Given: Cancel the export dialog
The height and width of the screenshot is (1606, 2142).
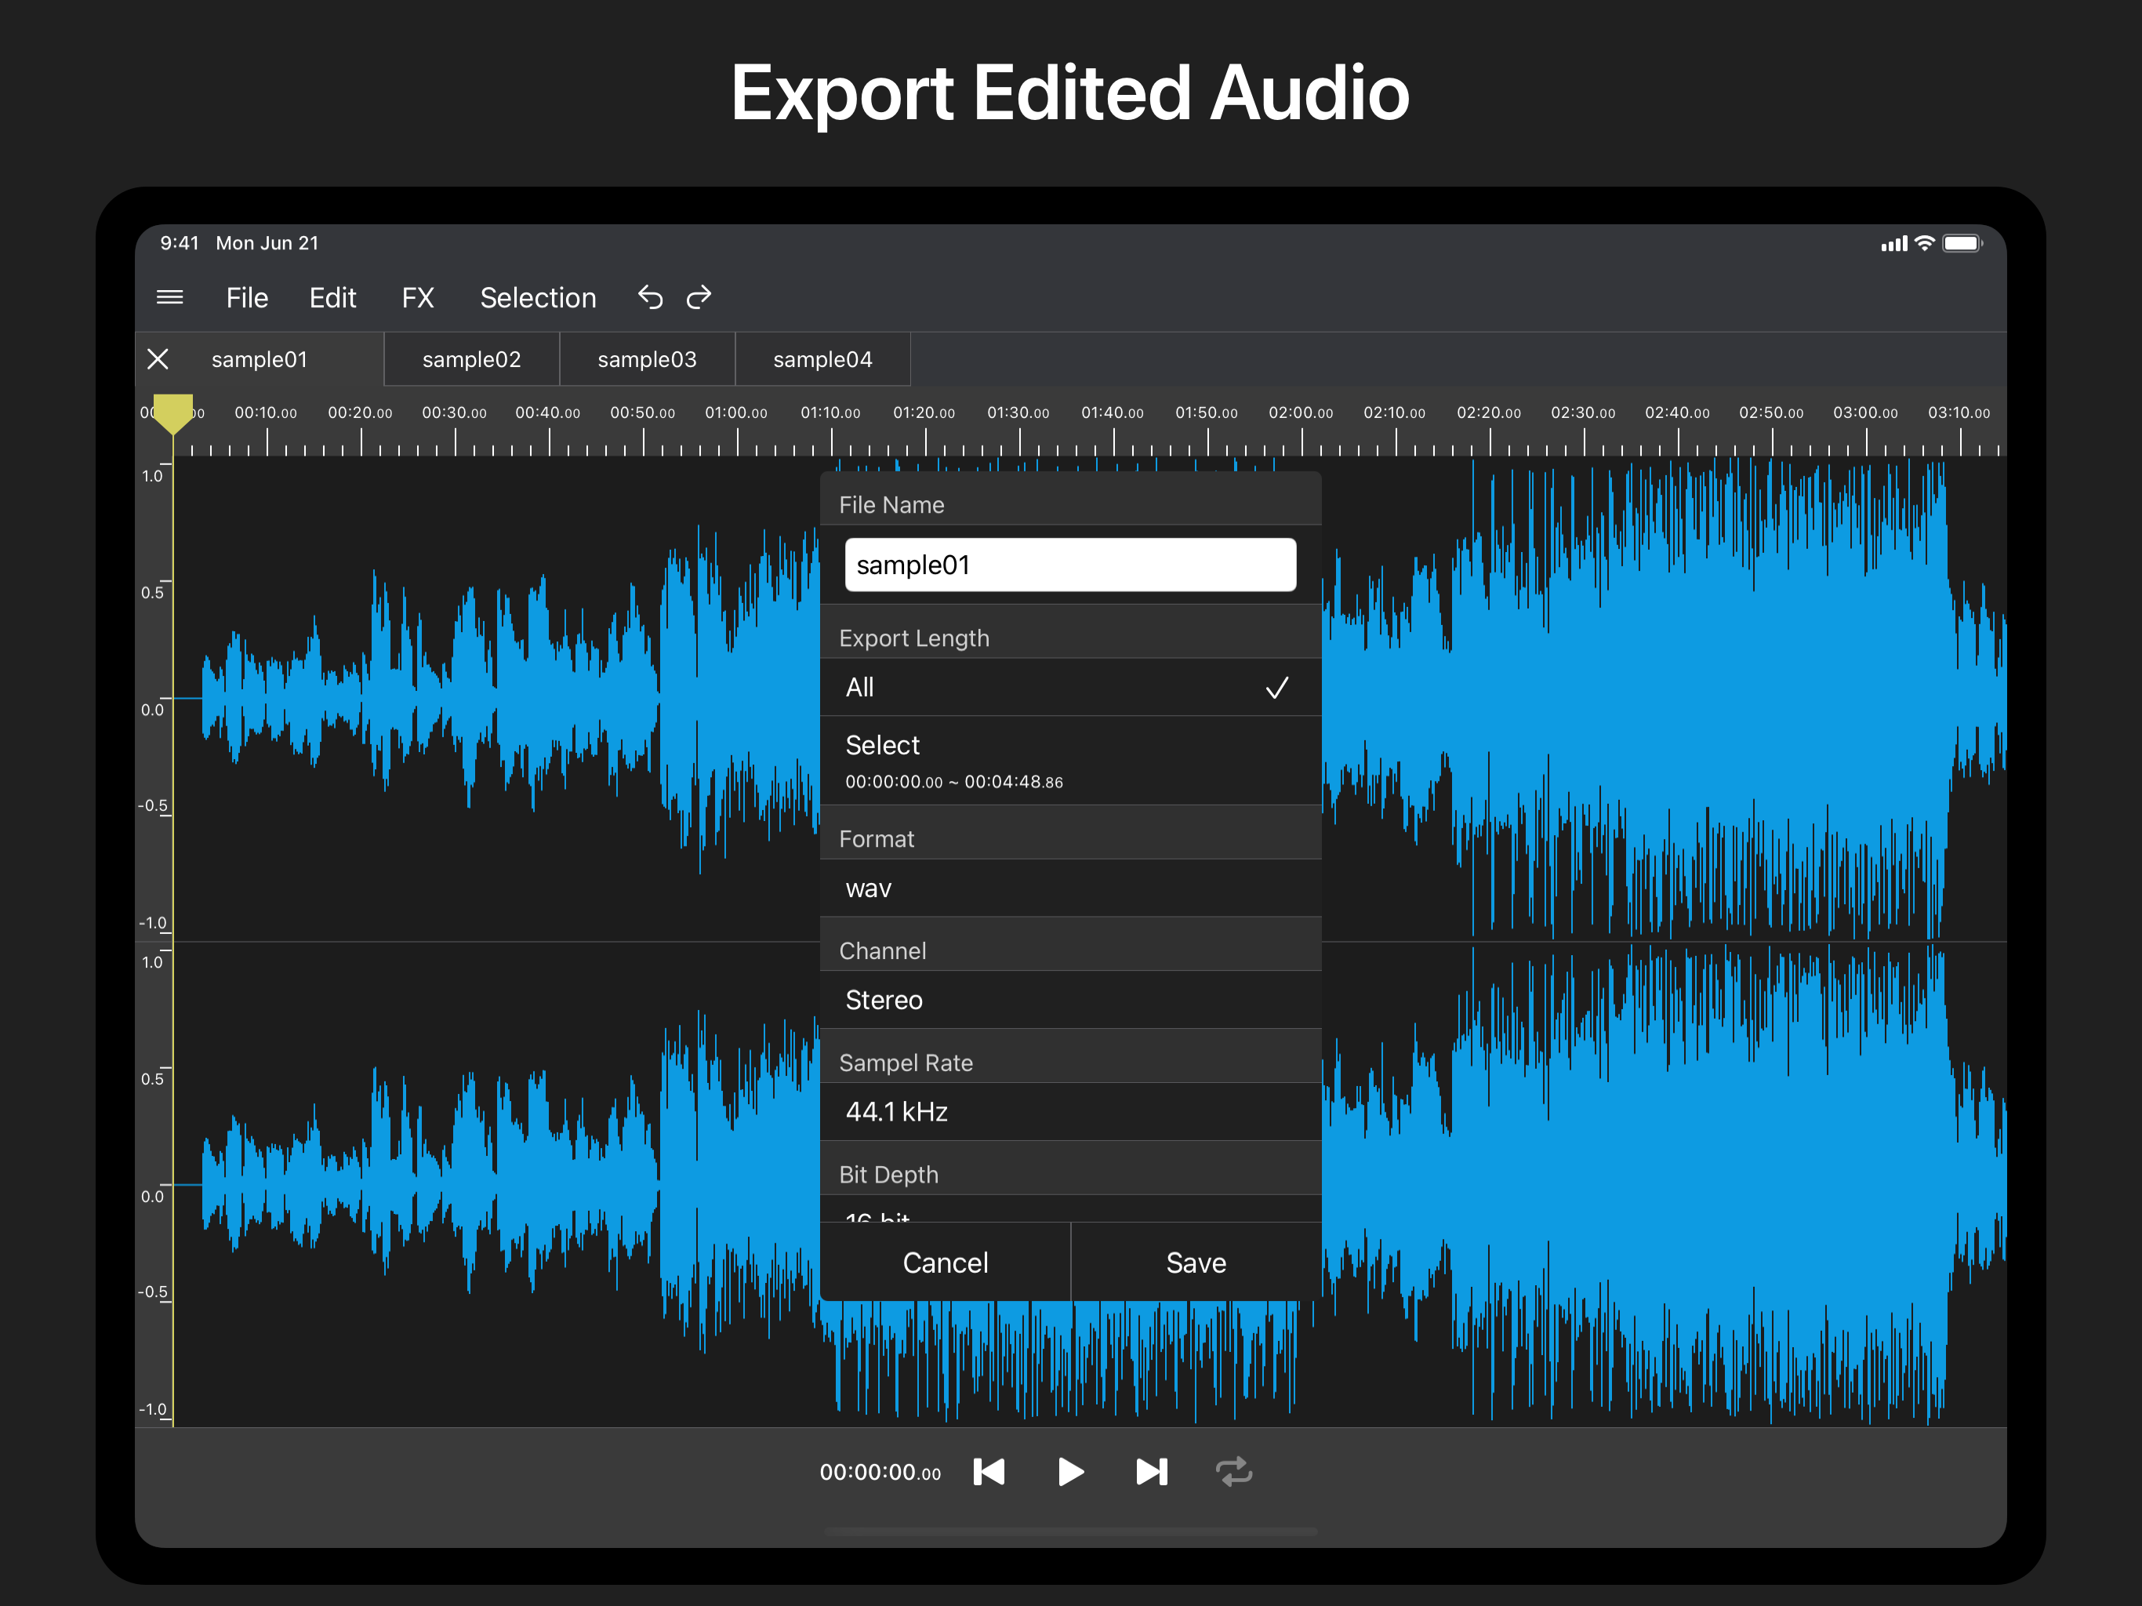Looking at the screenshot, I should pos(945,1263).
